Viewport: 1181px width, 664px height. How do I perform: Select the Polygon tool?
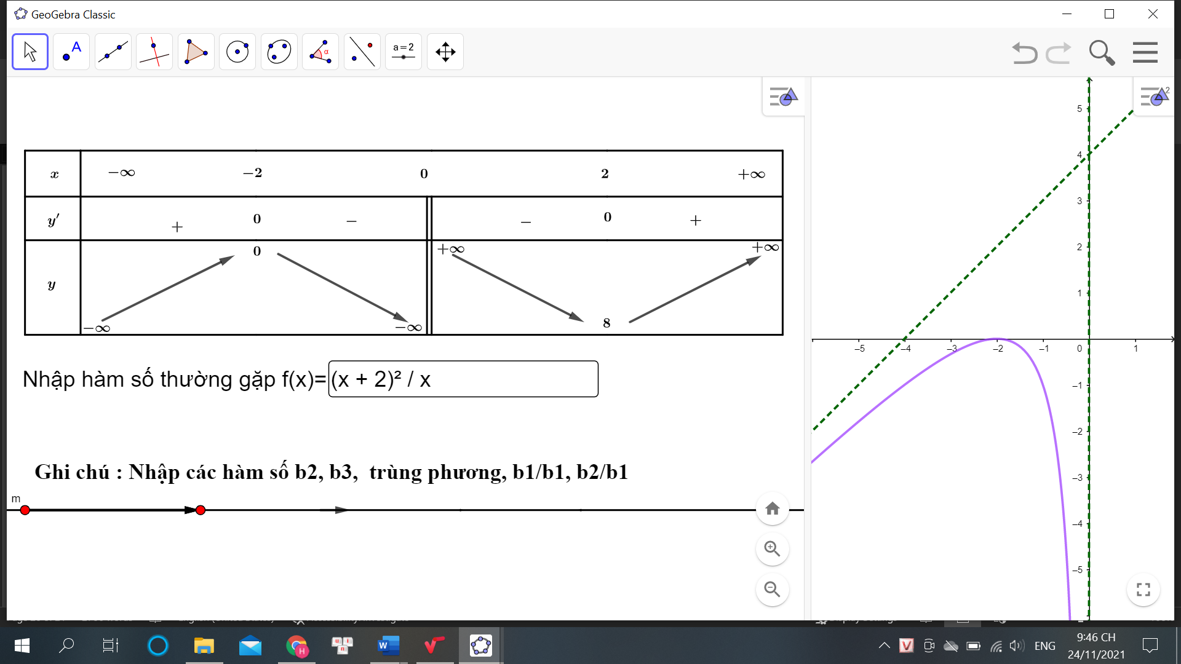[196, 52]
